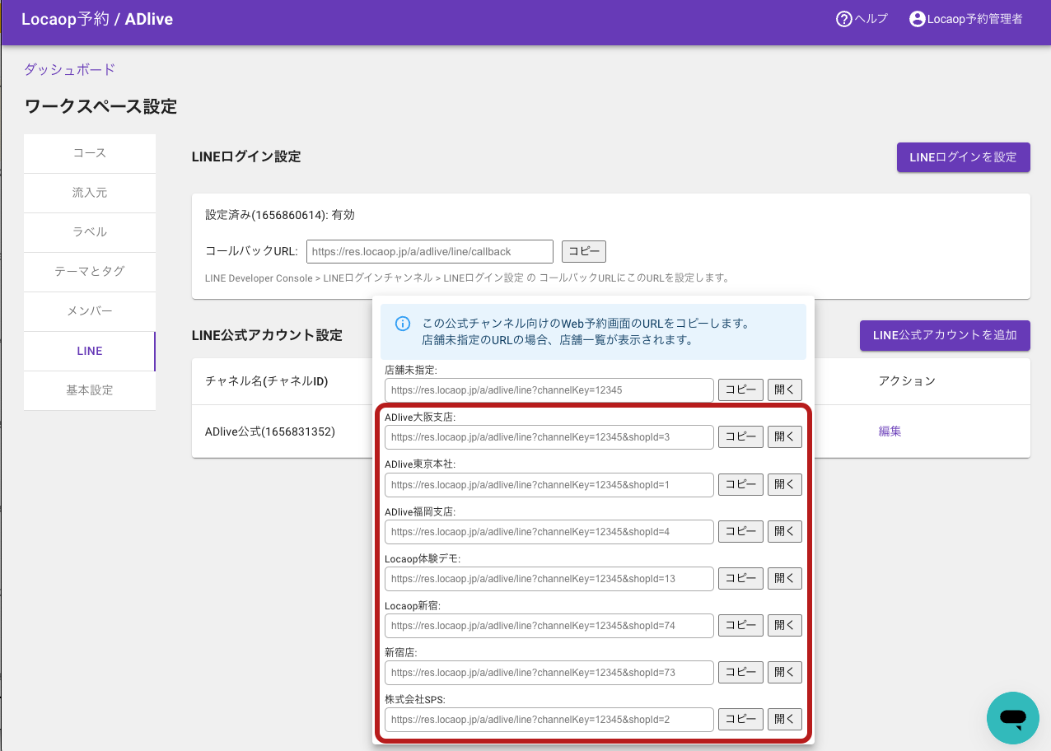The image size is (1051, 751).
Task: Copy the ADlive福岡支店 URL
Action: pyautogui.click(x=740, y=532)
